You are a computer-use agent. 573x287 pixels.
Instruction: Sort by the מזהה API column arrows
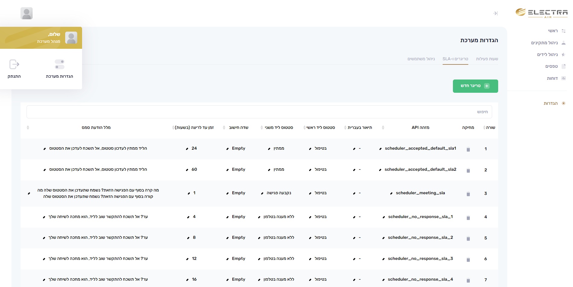383,128
